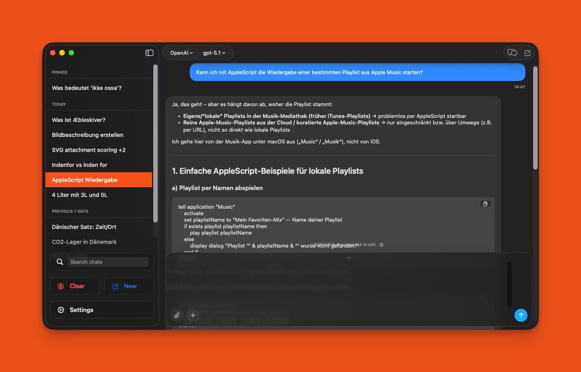Attach a file using the paperclip icon
This screenshot has width=581, height=372.
(x=177, y=315)
